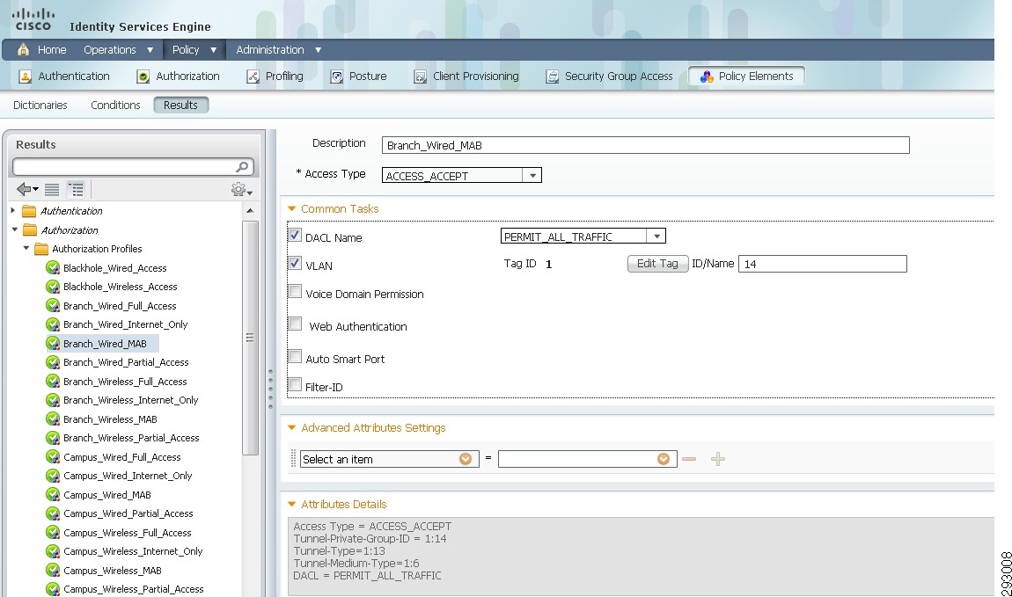
Task: Click the Home link
Action: (52, 49)
